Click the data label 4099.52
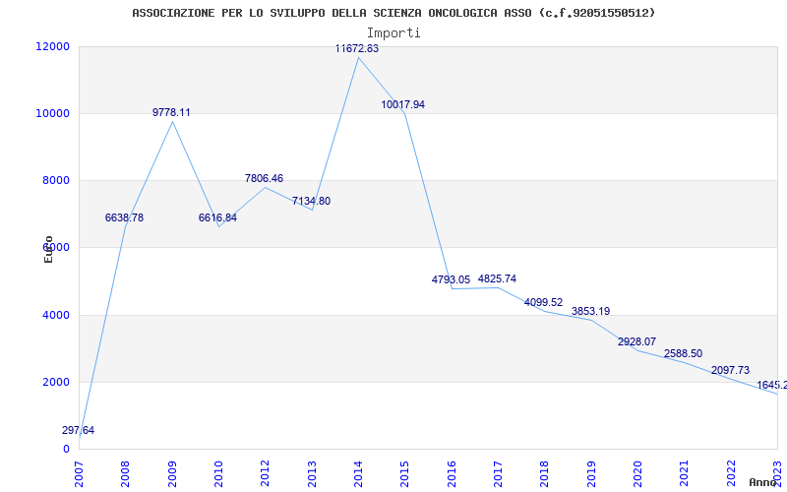 click(544, 302)
